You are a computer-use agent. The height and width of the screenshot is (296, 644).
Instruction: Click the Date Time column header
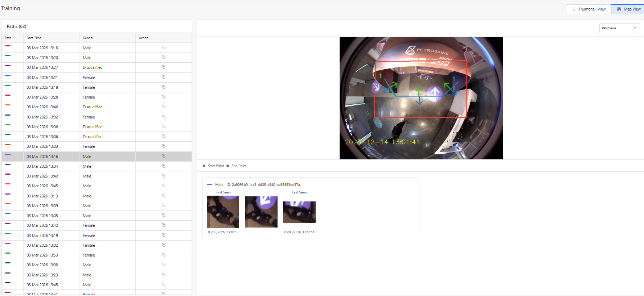tap(34, 38)
